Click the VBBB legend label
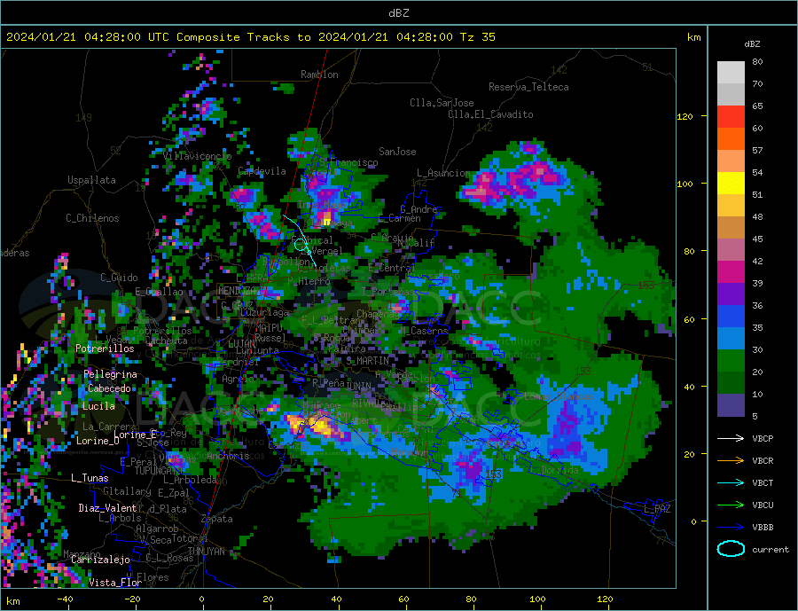798x611 pixels. (763, 528)
